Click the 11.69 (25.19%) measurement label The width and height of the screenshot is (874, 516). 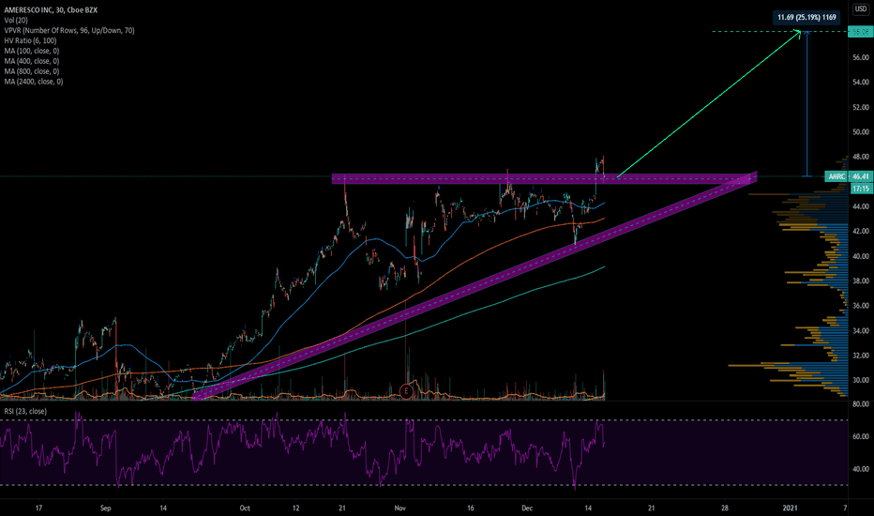[x=806, y=17]
